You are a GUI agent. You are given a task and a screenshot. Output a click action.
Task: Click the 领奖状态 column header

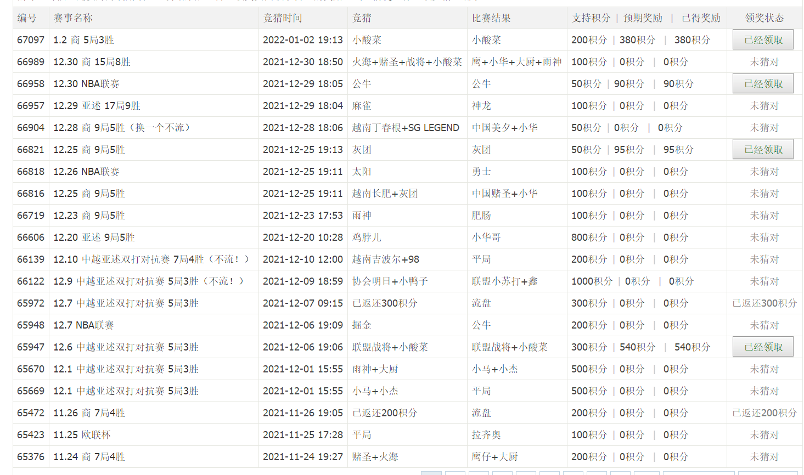[764, 18]
